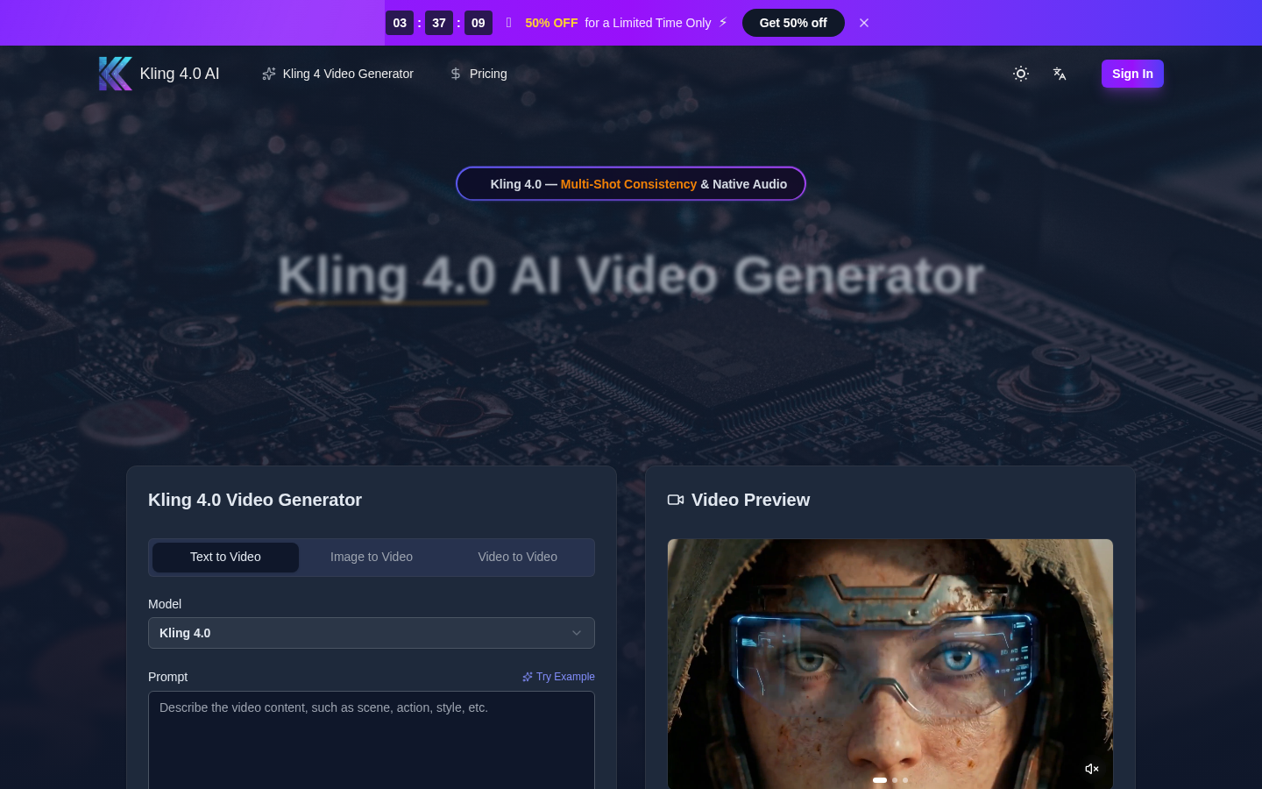This screenshot has width=1262, height=789.
Task: Toggle the Text to Video mode
Action: [225, 557]
